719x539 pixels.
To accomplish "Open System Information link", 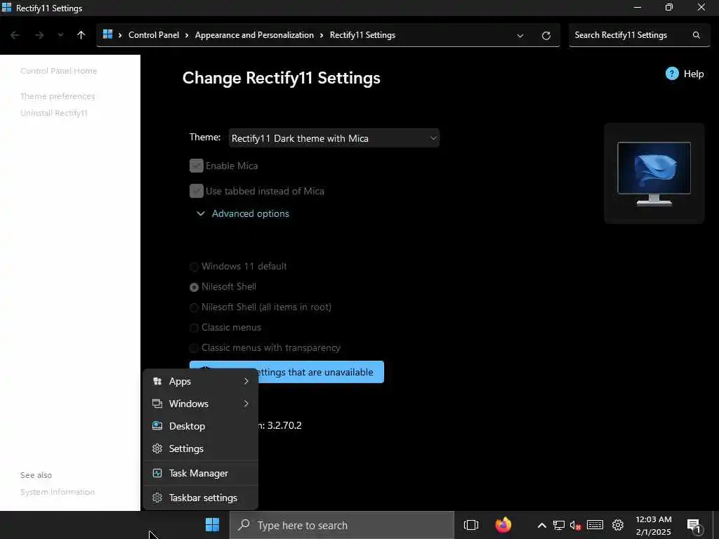I will click(x=58, y=492).
